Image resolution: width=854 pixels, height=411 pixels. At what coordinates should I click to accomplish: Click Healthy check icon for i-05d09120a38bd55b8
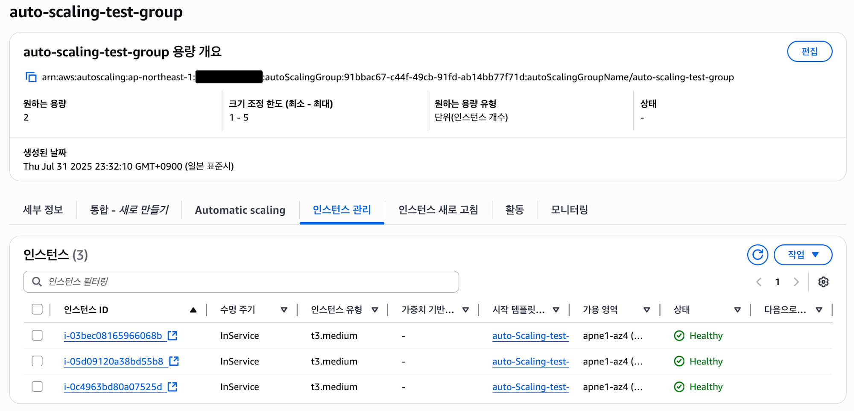click(x=679, y=361)
